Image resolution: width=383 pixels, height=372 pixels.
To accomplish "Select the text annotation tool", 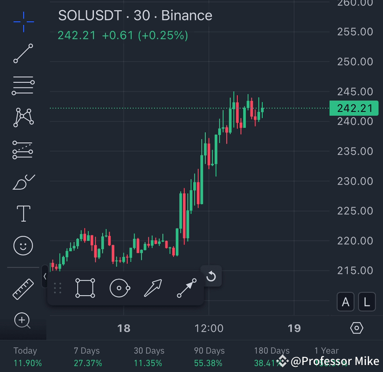I will pos(23,213).
